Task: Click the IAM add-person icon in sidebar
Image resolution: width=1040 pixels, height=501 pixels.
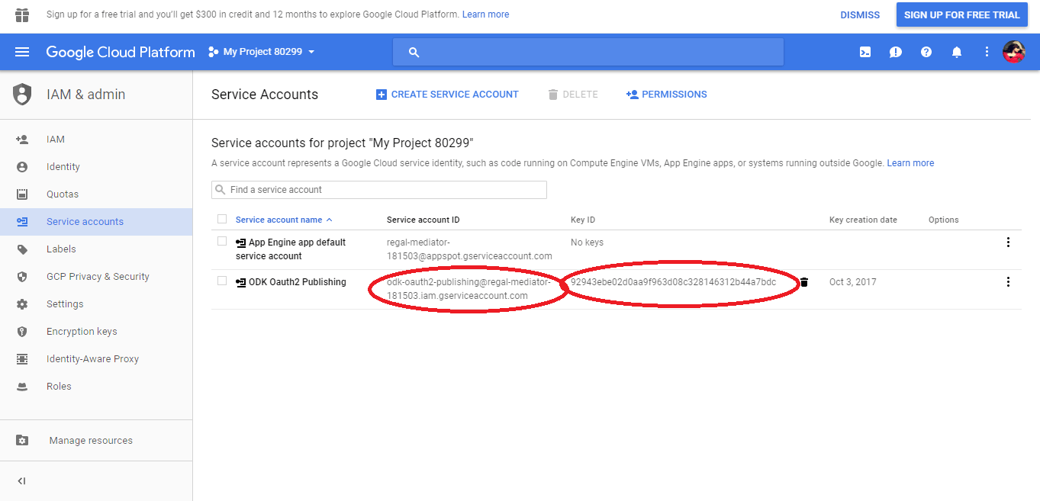Action: tap(22, 140)
